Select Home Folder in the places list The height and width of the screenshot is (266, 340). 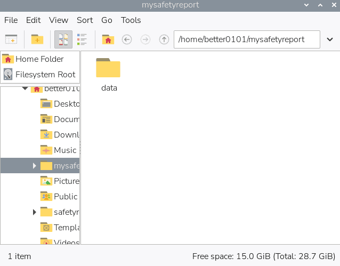pyautogui.click(x=39, y=59)
